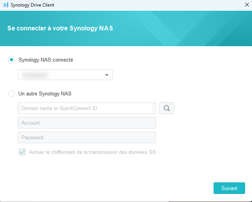Click into the Account input field
The height and width of the screenshot is (202, 252).
[x=86, y=123]
